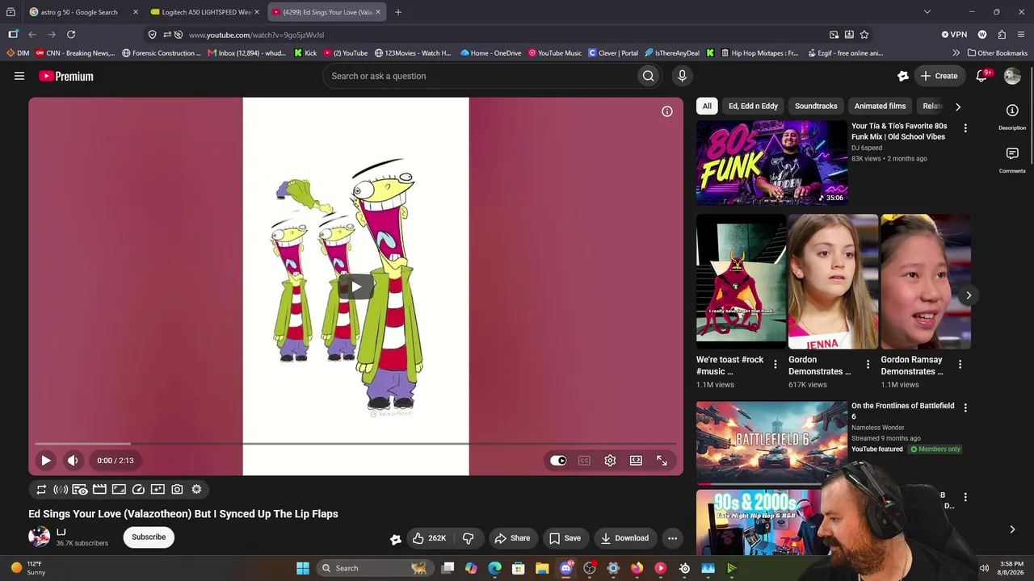The width and height of the screenshot is (1034, 581).
Task: Bookmark this page with the star
Action: pos(864,35)
